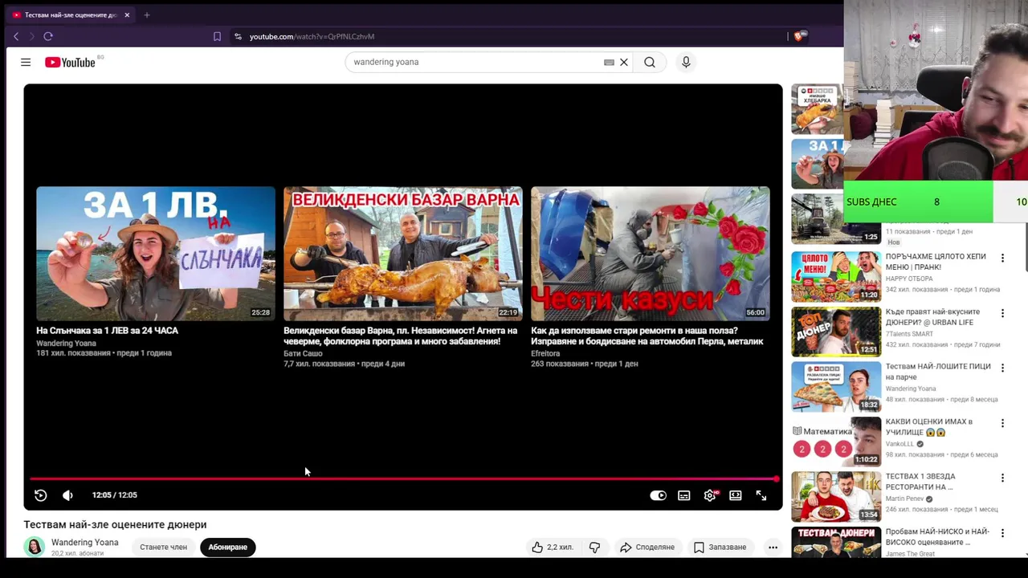The width and height of the screenshot is (1028, 578).
Task: Open 'Efreitora' channel text
Action: [545, 353]
